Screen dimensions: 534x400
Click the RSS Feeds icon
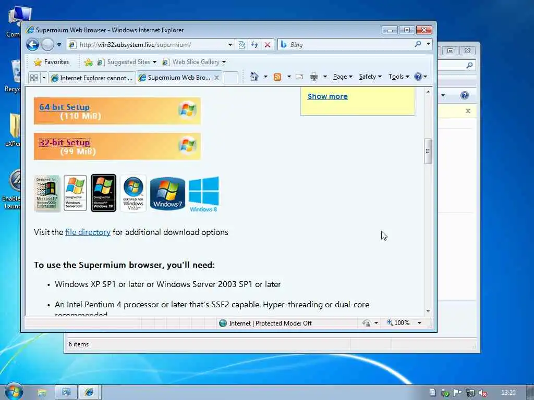pos(277,77)
